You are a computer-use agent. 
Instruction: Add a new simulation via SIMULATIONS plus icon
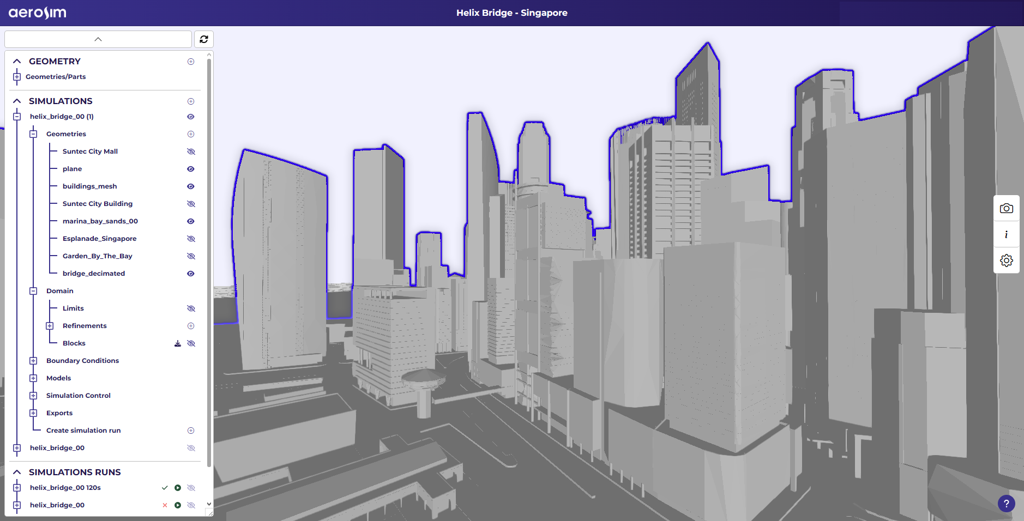[x=191, y=101]
